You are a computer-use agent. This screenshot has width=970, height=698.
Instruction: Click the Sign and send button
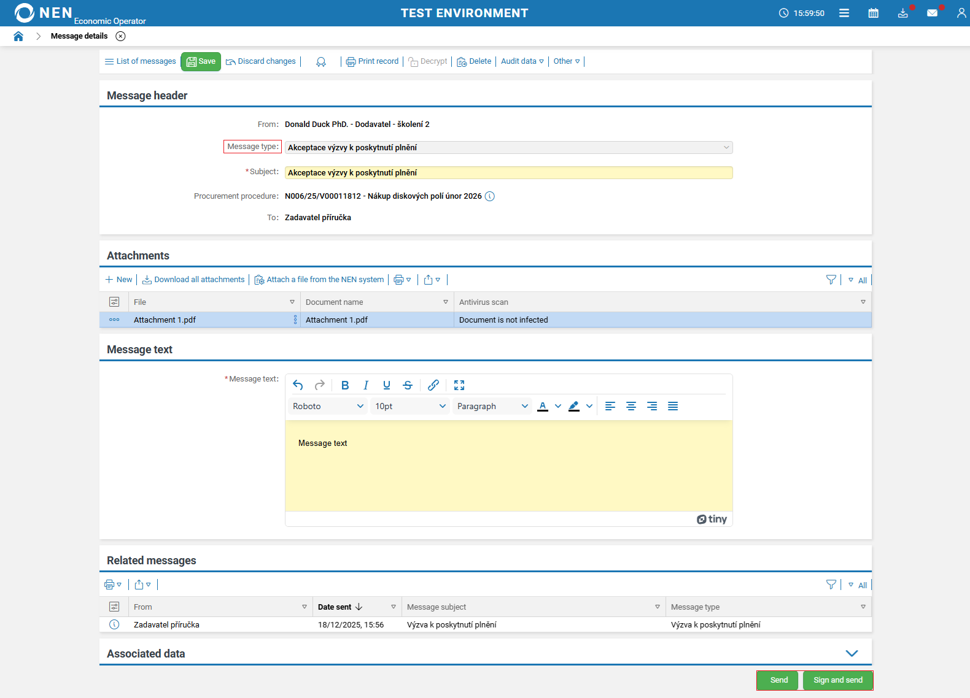837,680
